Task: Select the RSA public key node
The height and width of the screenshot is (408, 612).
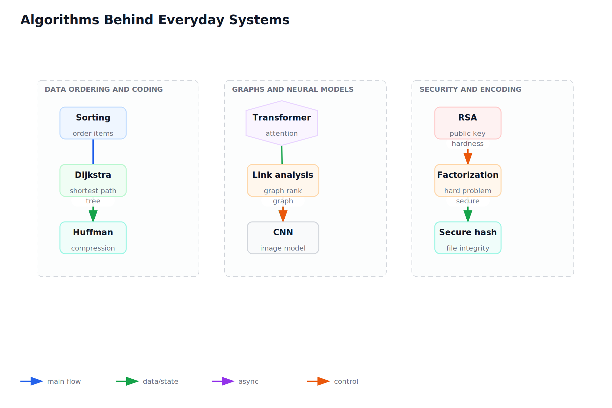Action: click(x=468, y=123)
